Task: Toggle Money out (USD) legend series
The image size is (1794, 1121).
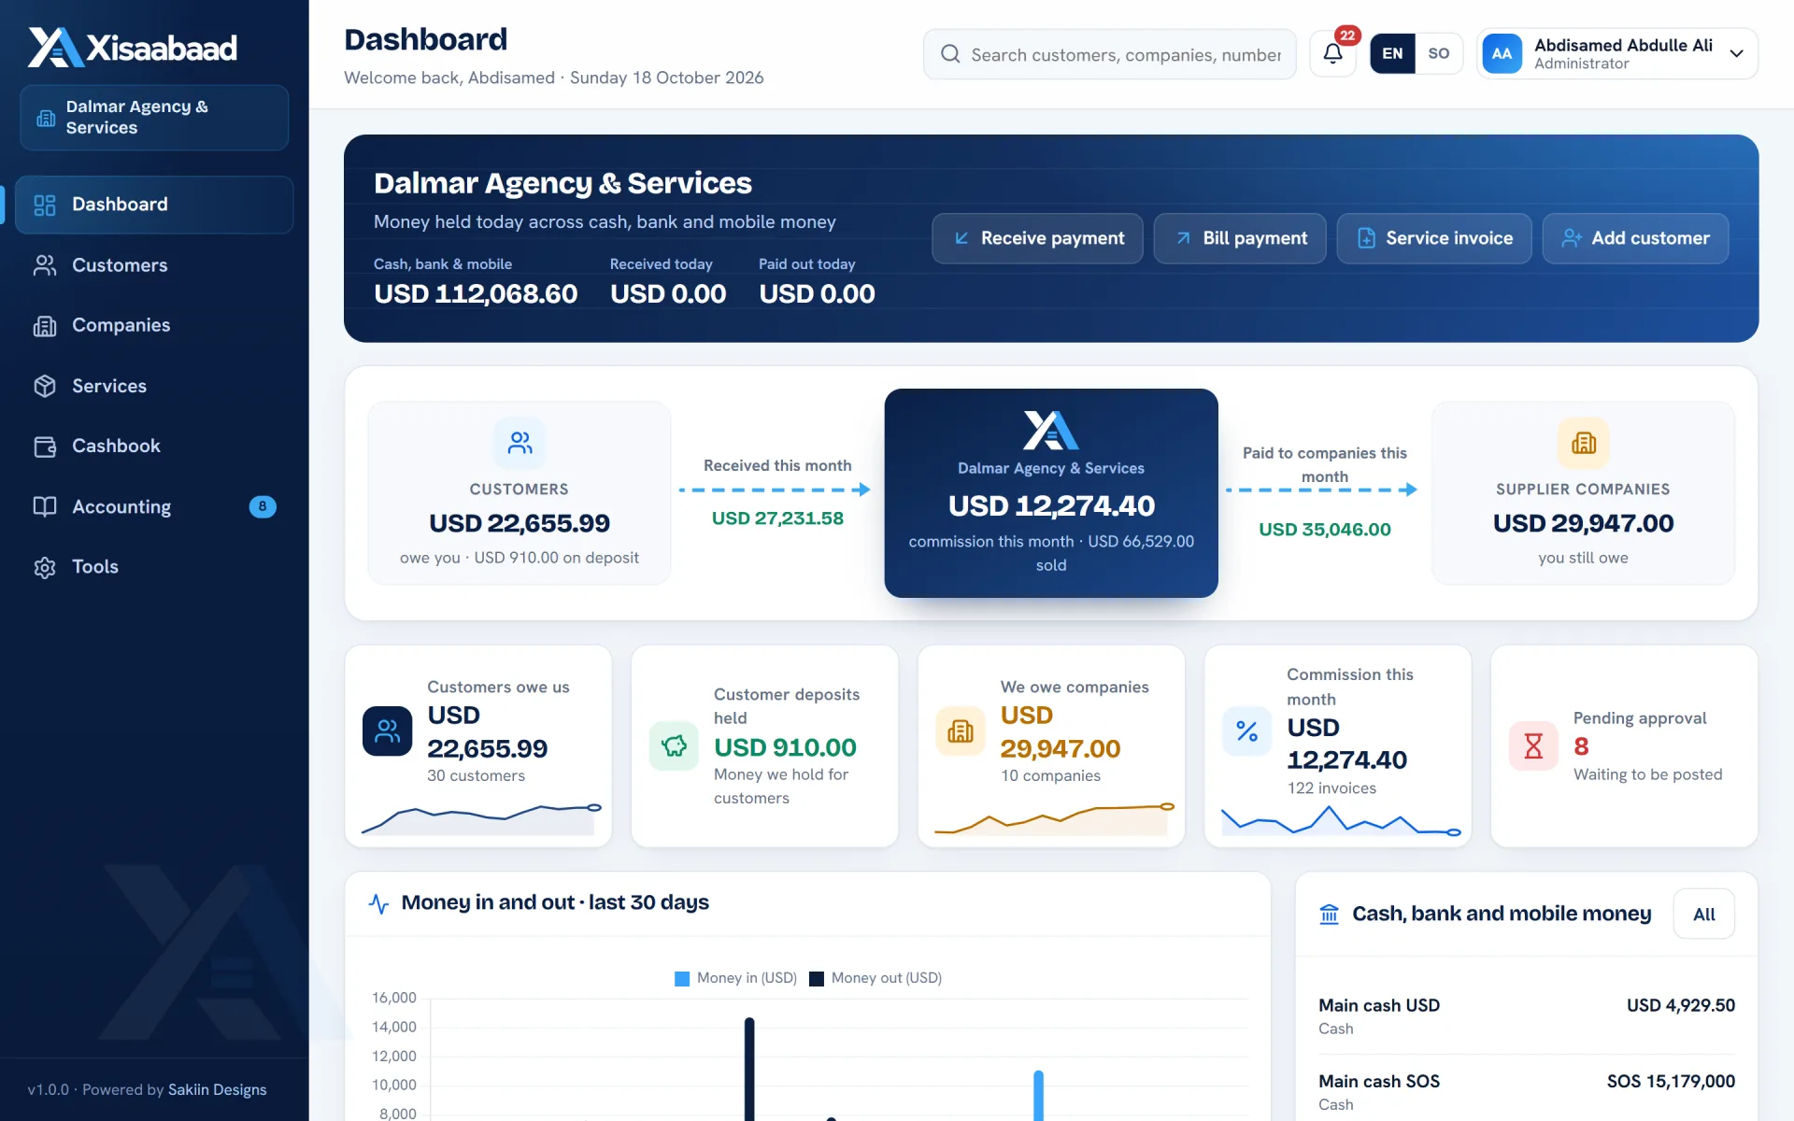Action: coord(876,978)
